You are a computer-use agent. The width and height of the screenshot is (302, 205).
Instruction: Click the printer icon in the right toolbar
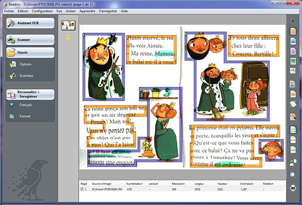[x=293, y=188]
